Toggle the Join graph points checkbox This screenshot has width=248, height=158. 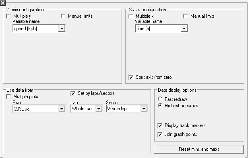point(160,134)
